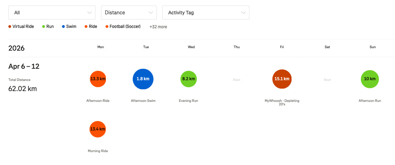Click the 10 km Afternoon Run bubble

pyautogui.click(x=370, y=79)
